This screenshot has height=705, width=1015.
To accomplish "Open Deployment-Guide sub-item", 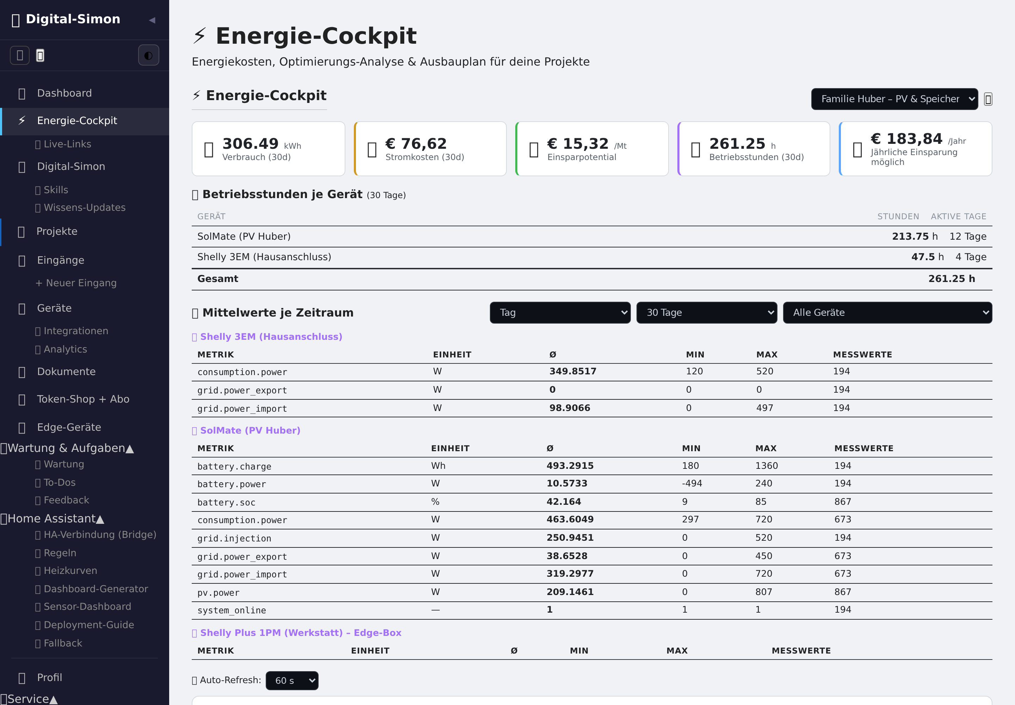I will 84,625.
